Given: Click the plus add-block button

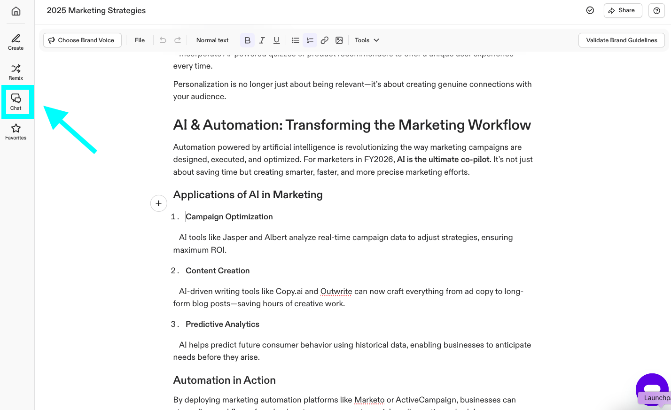Looking at the screenshot, I should pyautogui.click(x=159, y=203).
